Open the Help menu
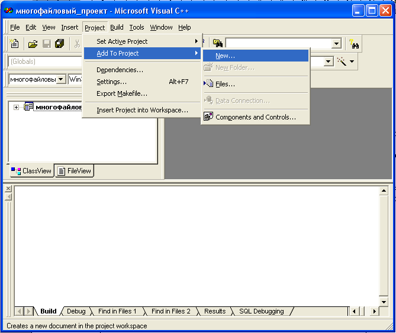 [184, 27]
